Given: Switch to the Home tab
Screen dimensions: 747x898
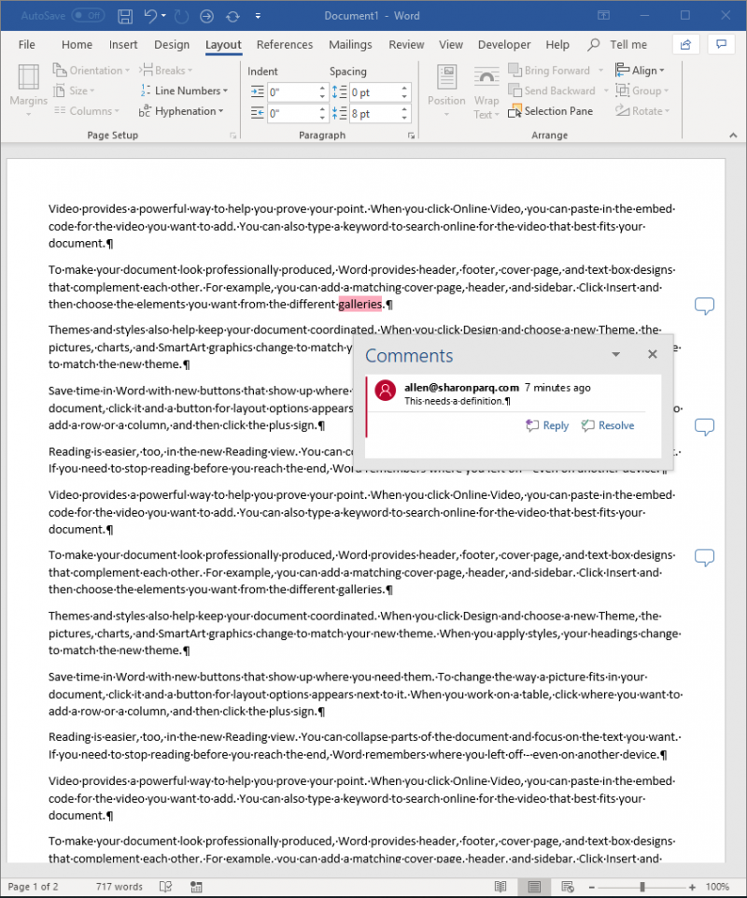Looking at the screenshot, I should 77,45.
